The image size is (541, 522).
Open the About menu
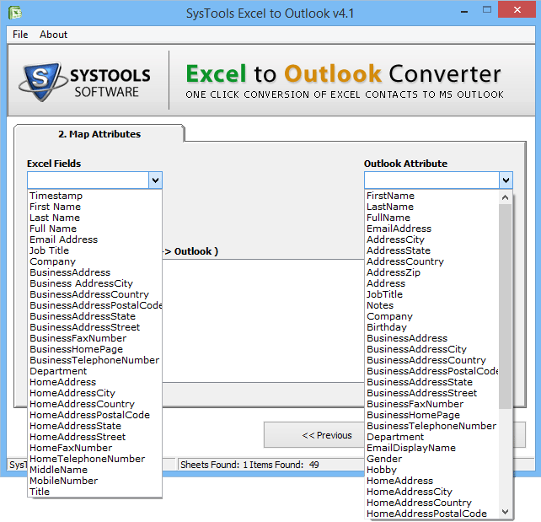53,35
